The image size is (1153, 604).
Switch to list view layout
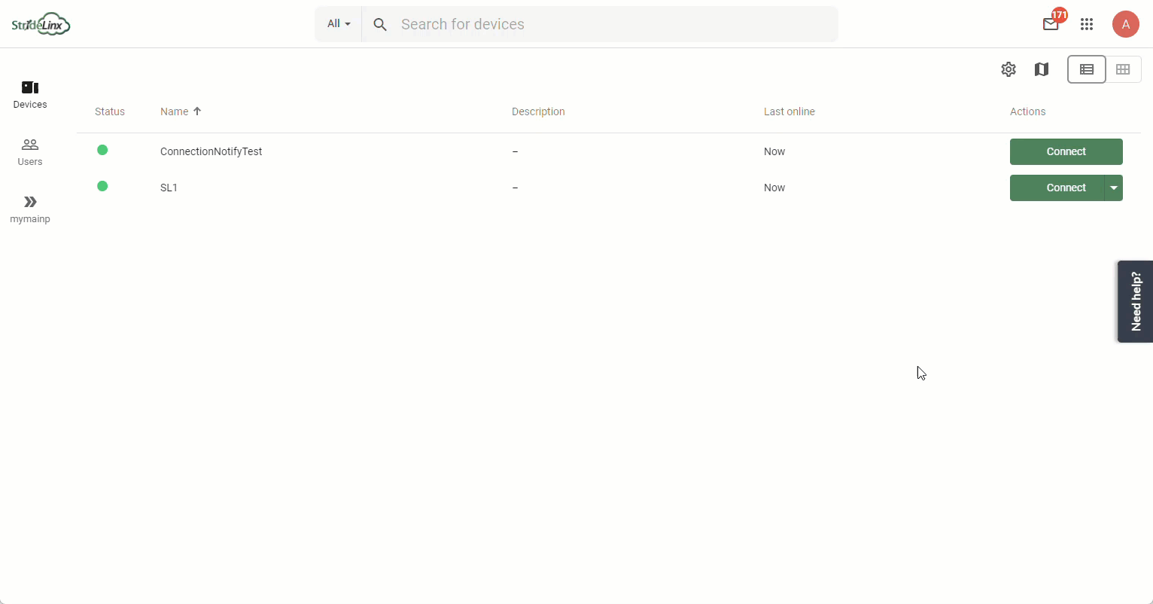coord(1087,69)
